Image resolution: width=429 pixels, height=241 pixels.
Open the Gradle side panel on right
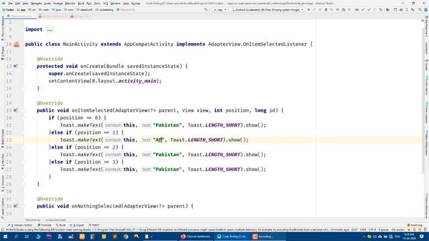click(x=426, y=66)
